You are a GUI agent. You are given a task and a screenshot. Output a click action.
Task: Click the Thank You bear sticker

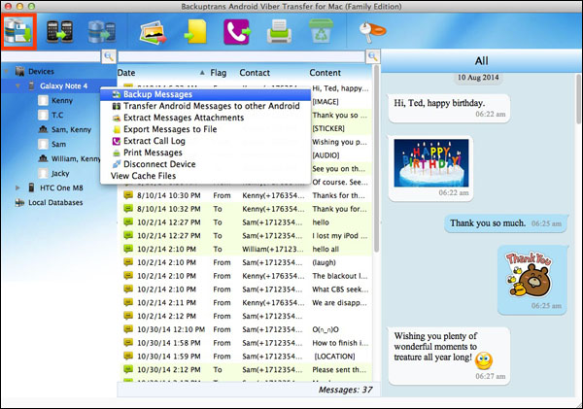point(529,275)
